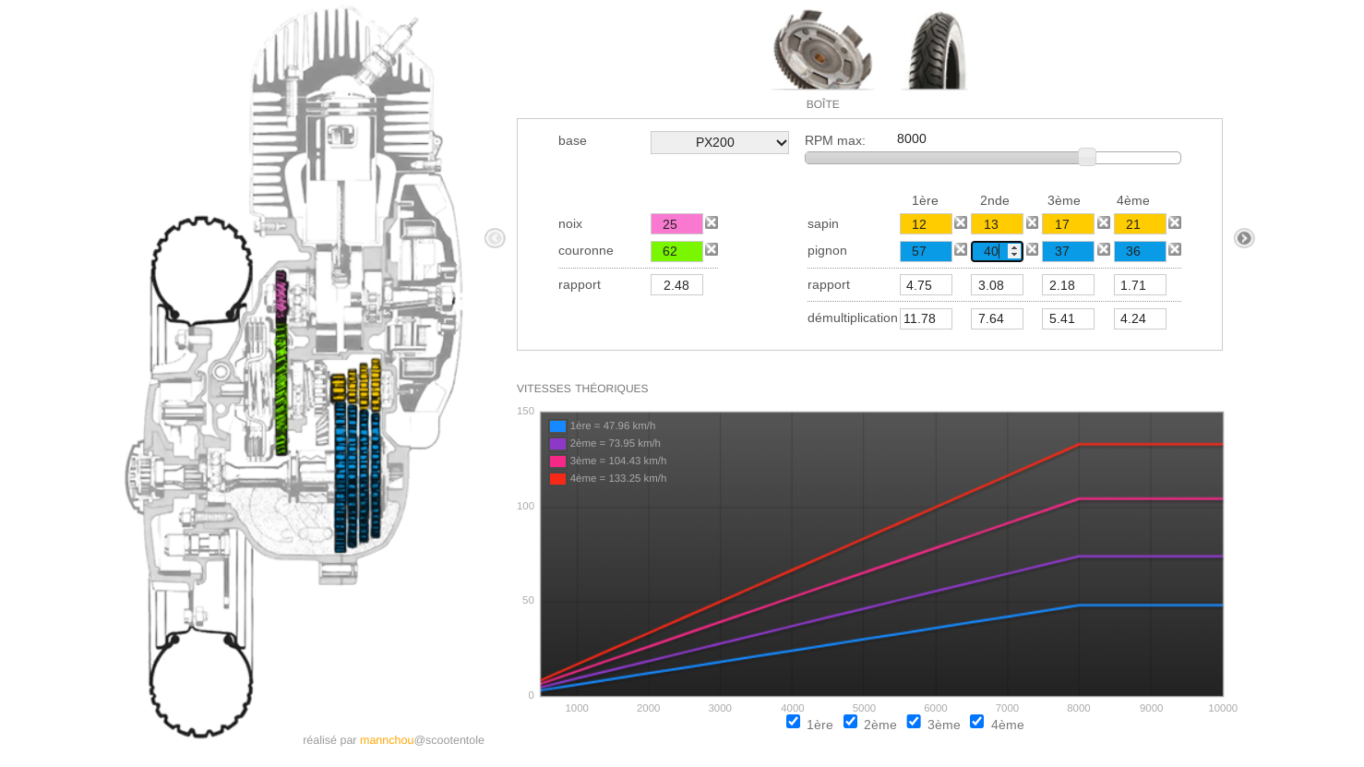Click the 1ère rapport field showing 4.75
Screen dimensions: 1364x767
click(926, 285)
